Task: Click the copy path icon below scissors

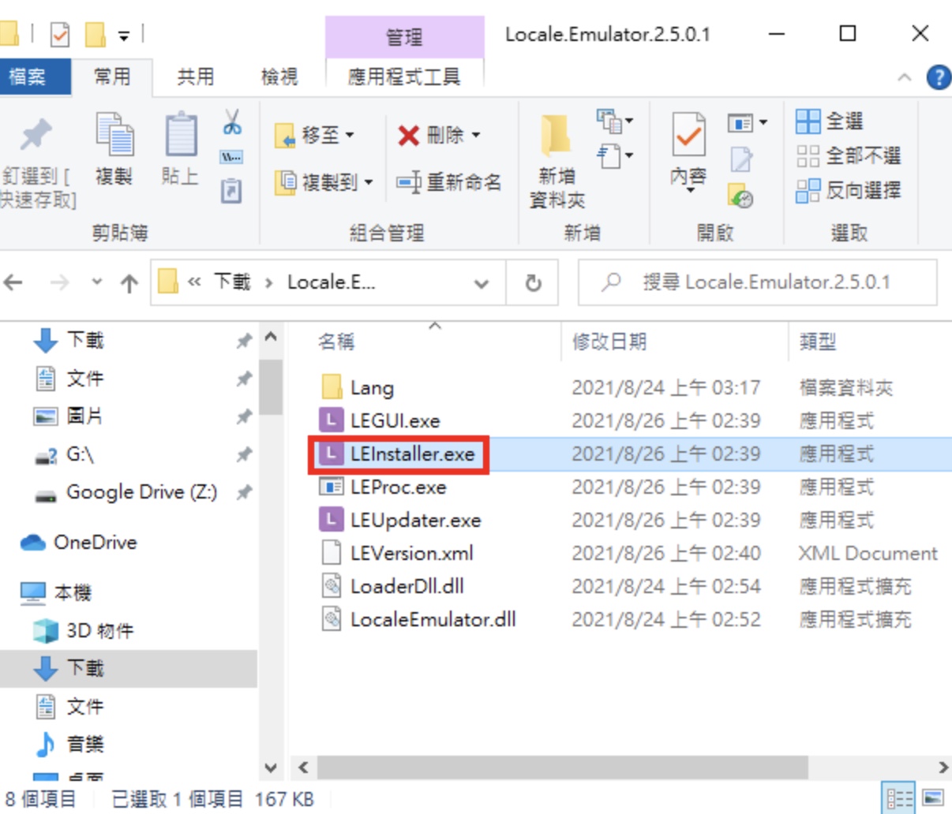Action: pyautogui.click(x=231, y=158)
